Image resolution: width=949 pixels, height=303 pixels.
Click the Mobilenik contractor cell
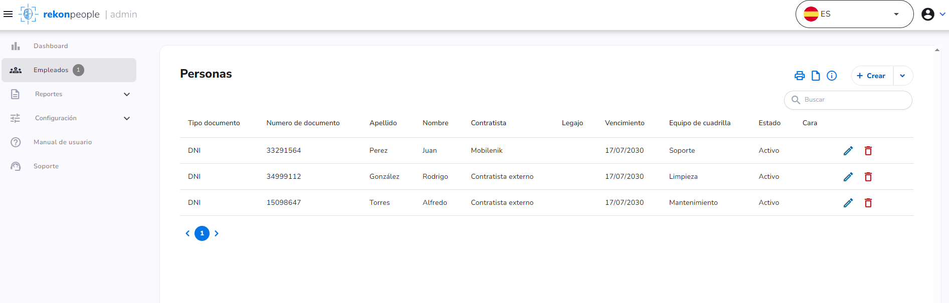486,151
